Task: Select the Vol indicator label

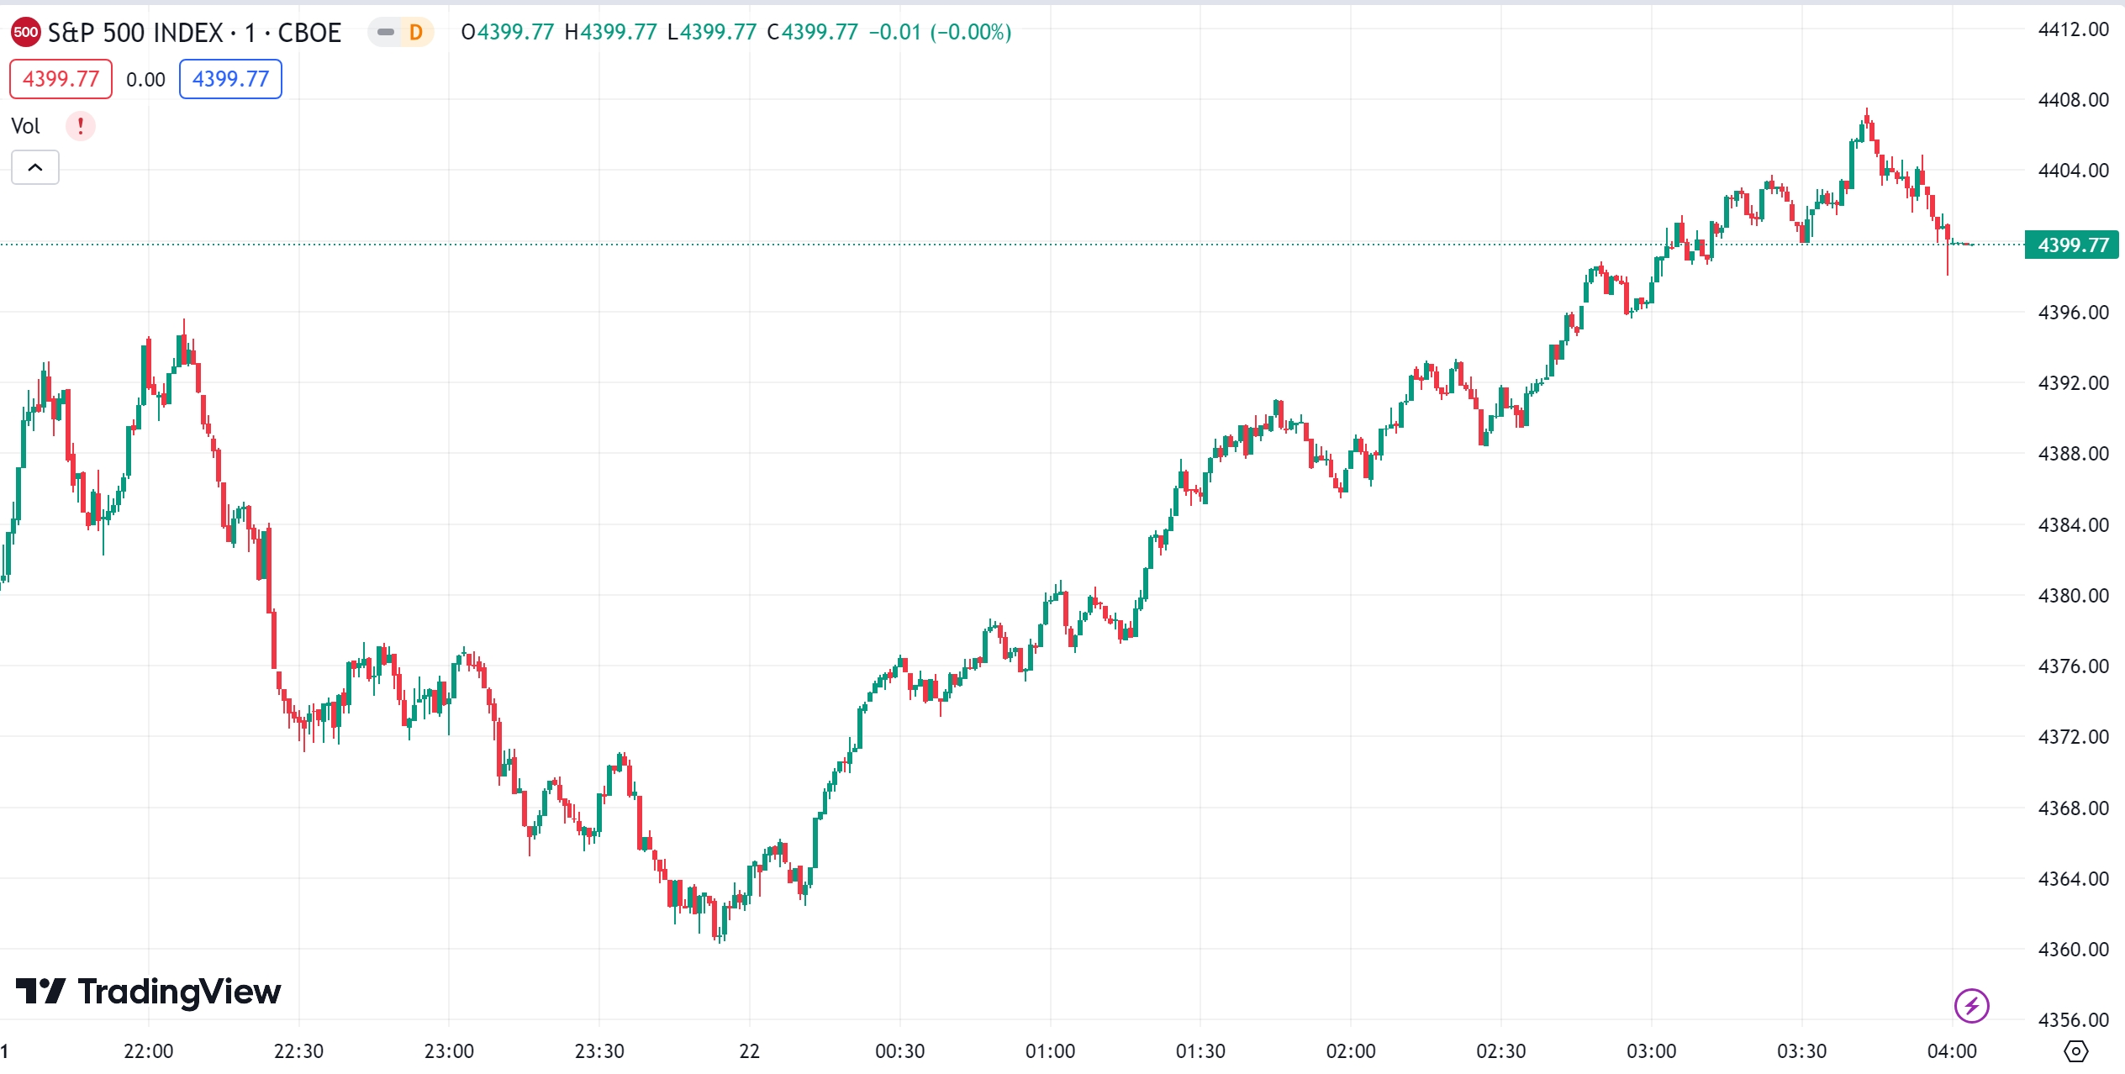Action: (x=25, y=126)
